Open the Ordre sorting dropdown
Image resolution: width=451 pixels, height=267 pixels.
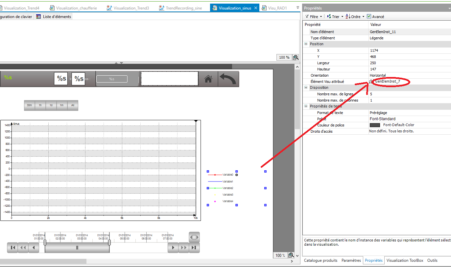(355, 16)
